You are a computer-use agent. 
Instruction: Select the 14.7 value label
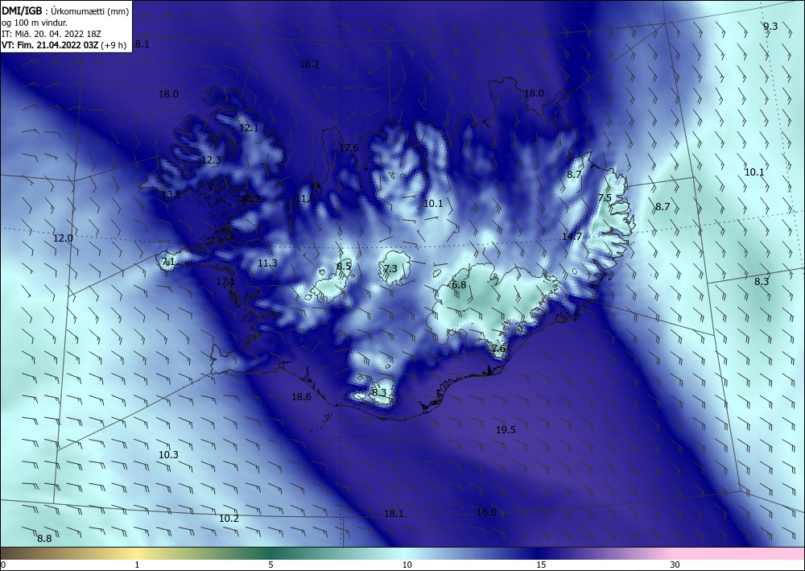click(572, 236)
